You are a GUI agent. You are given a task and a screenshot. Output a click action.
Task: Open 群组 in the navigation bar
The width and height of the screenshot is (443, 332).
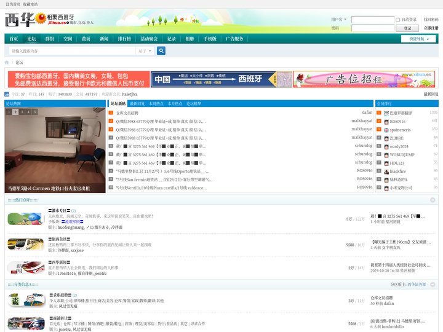[50, 39]
